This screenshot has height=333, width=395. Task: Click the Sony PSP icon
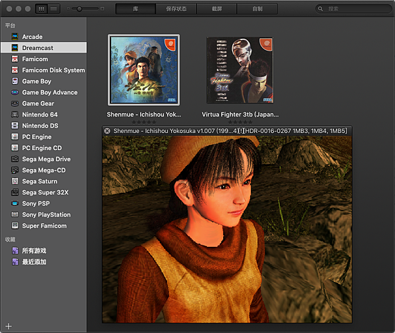(15, 203)
